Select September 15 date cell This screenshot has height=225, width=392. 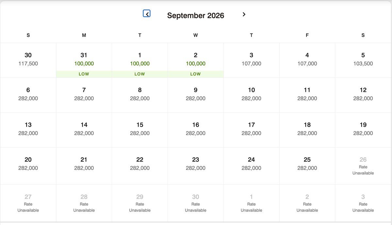pyautogui.click(x=140, y=129)
